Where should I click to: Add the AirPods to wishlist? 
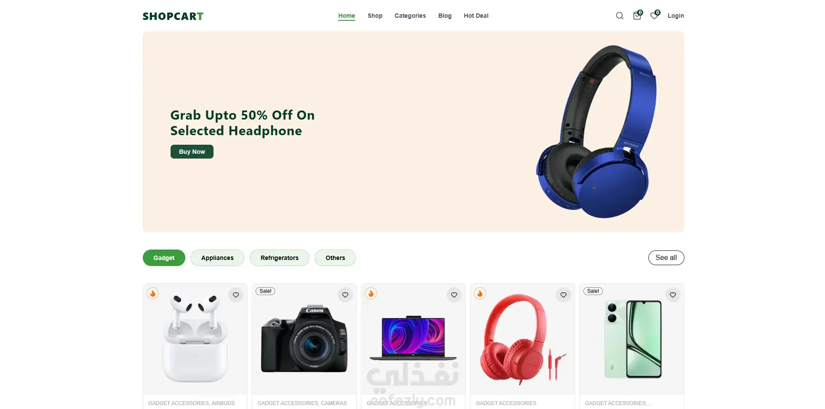click(236, 295)
